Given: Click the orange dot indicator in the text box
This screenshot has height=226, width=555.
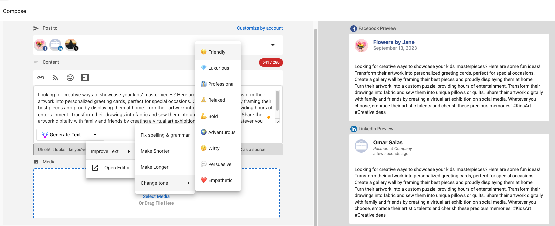Looking at the screenshot, I should [269, 117].
